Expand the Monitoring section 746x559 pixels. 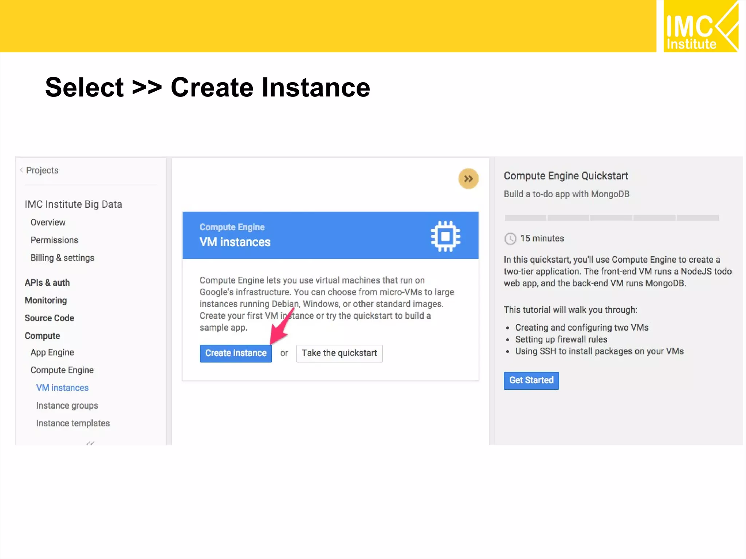(46, 300)
